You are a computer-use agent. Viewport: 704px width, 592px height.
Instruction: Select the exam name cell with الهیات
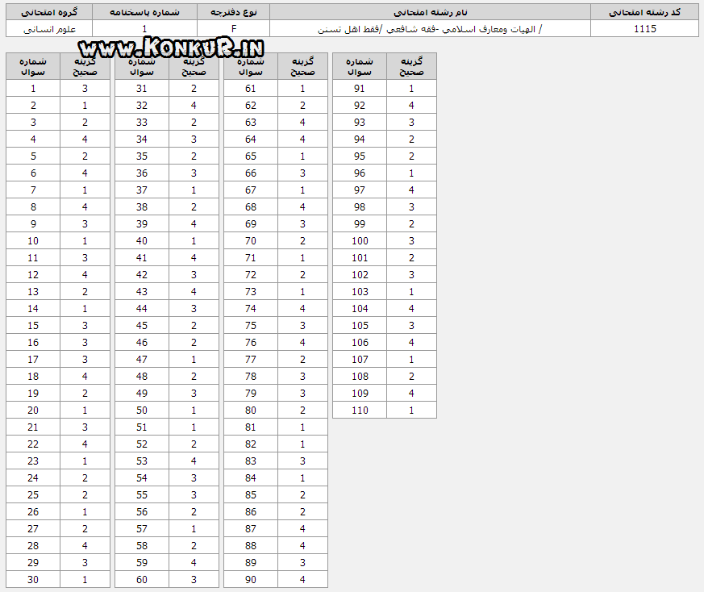pyautogui.click(x=430, y=29)
